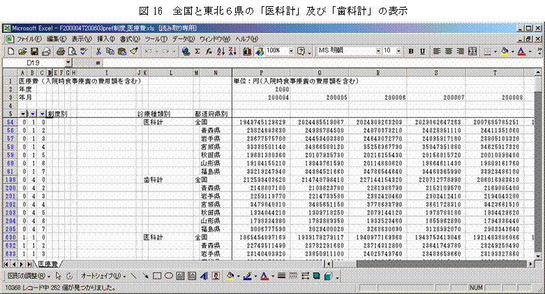
Task: Open Print Preview from the toolbar
Action: [x=73, y=51]
